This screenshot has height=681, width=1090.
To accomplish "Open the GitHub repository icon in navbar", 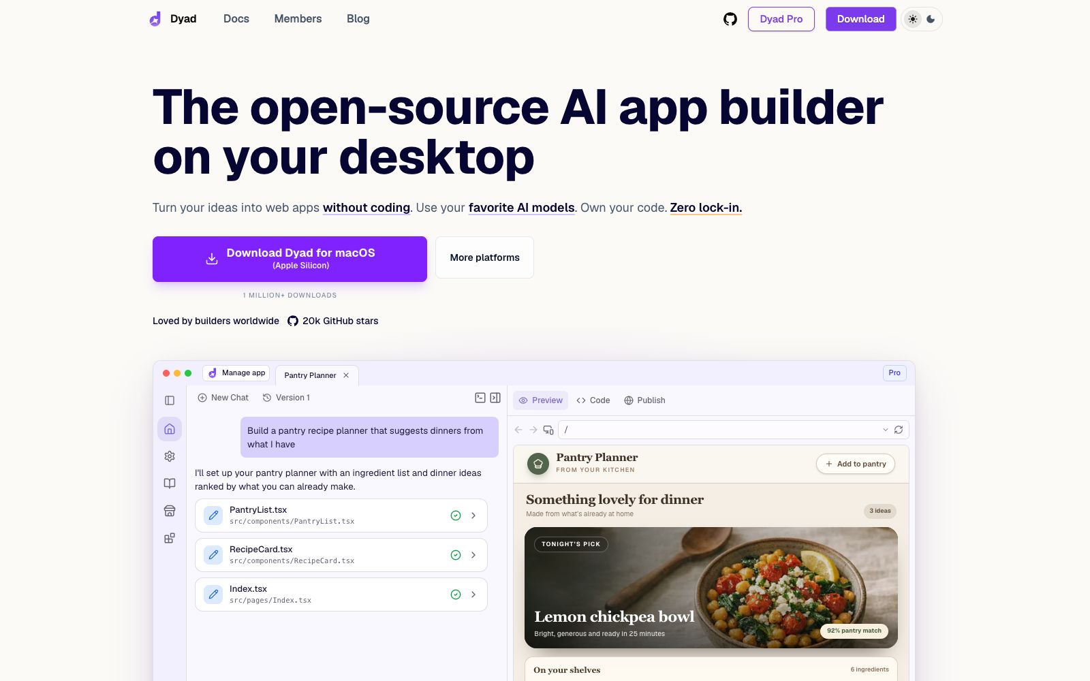I will click(730, 19).
